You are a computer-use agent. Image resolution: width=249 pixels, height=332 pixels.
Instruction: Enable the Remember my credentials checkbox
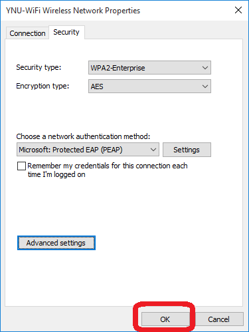(21, 166)
